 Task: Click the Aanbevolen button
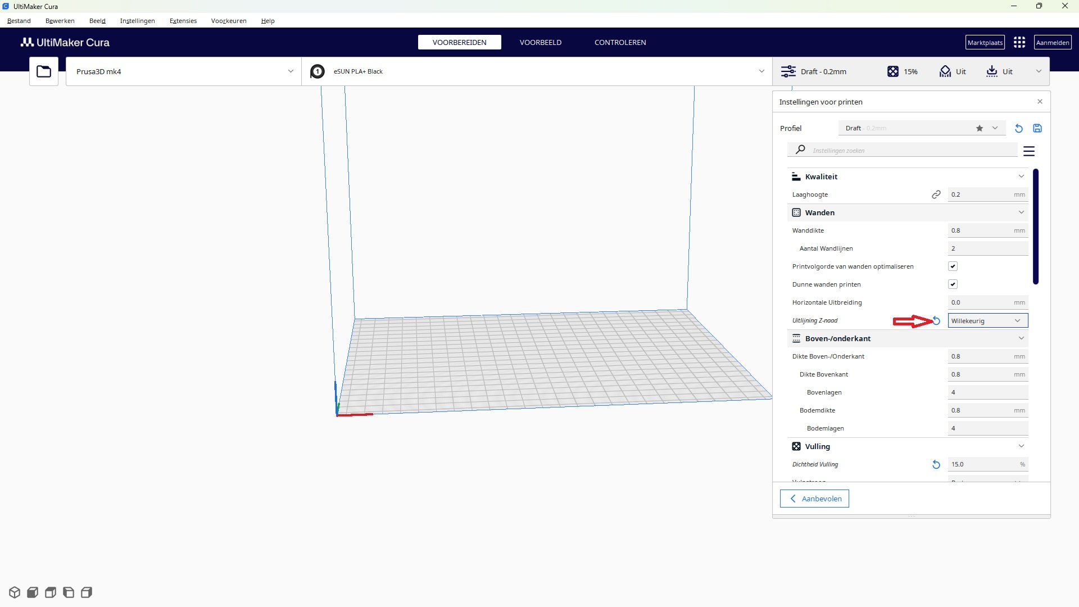(x=814, y=499)
